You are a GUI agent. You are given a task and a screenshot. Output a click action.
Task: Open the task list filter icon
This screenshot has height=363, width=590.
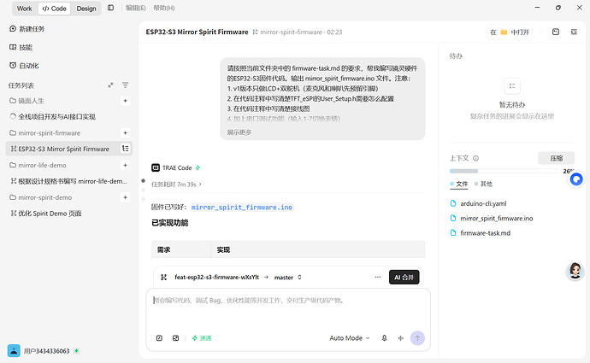[x=126, y=85]
